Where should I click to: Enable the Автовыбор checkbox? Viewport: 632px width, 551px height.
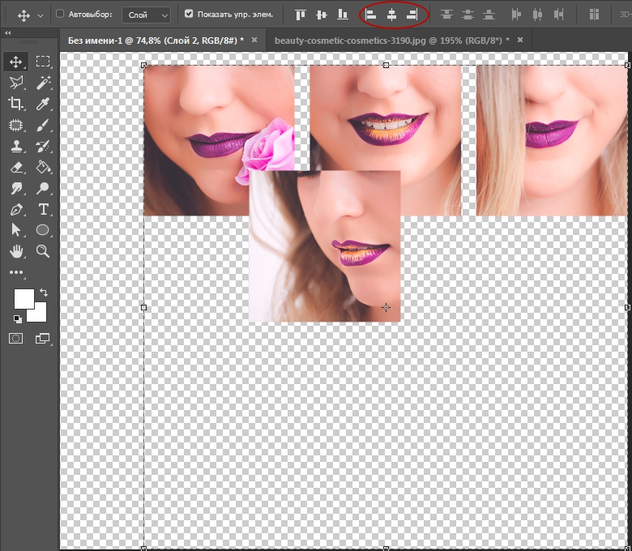coord(60,14)
